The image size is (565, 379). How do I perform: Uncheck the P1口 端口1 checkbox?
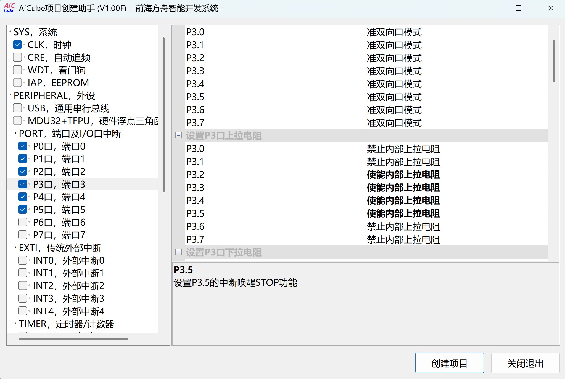click(x=23, y=159)
